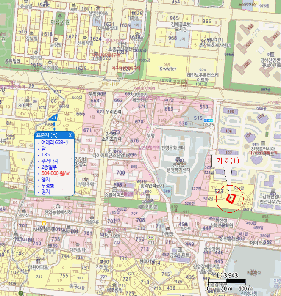Click the 진영읍 행정복지센터 building icon
Screen dimensions: 281x296
coord(178,159)
